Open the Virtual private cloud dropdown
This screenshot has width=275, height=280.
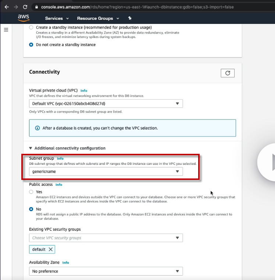click(x=106, y=104)
